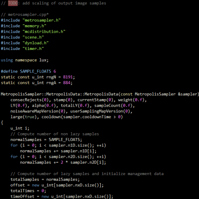Click the include "dynload.h" line
Screen dimensions: 199x199
25,43
